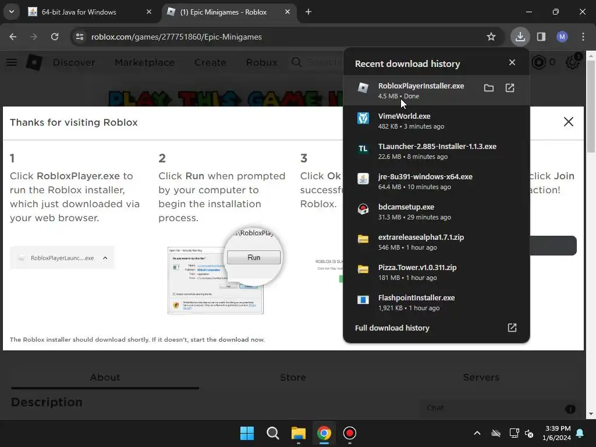Bookmark this page with star icon
This screenshot has height=447, width=596.
491,37
